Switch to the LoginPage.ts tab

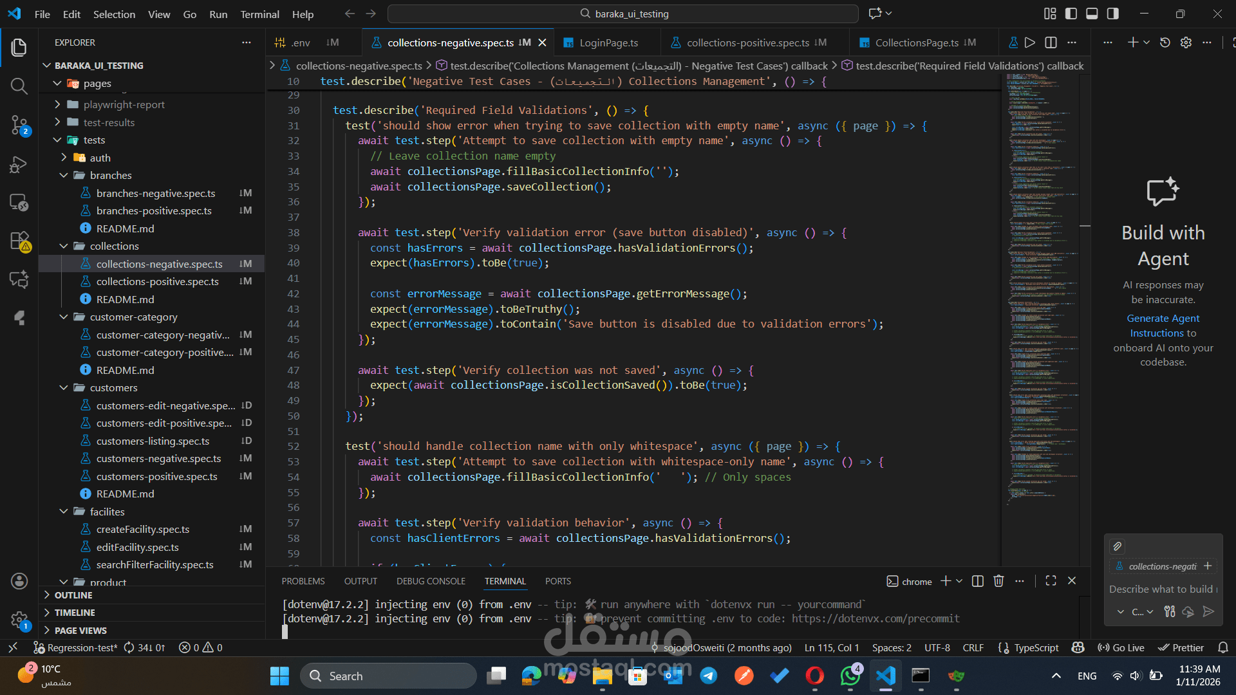coord(608,42)
